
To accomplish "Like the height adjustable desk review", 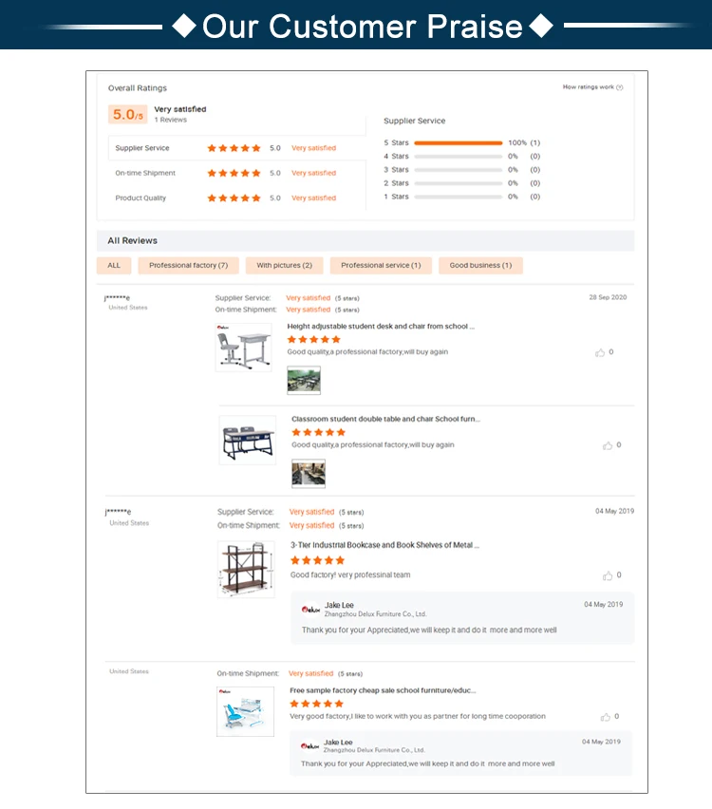I will tap(600, 352).
